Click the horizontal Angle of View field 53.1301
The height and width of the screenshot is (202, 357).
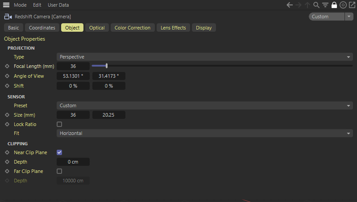pyautogui.click(x=73, y=76)
